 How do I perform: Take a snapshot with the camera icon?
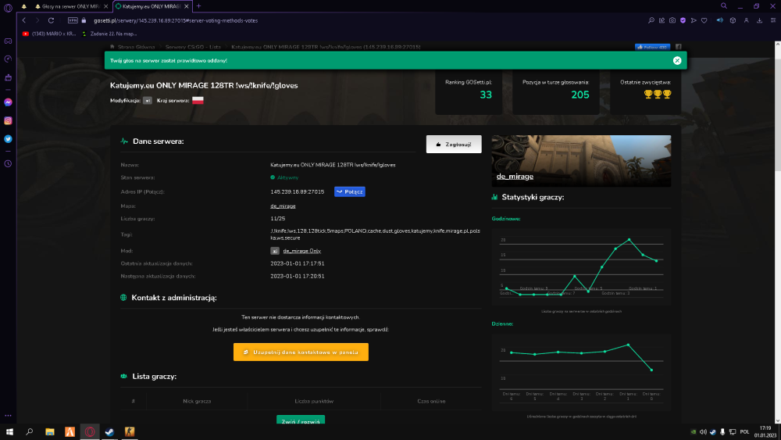[x=672, y=20]
